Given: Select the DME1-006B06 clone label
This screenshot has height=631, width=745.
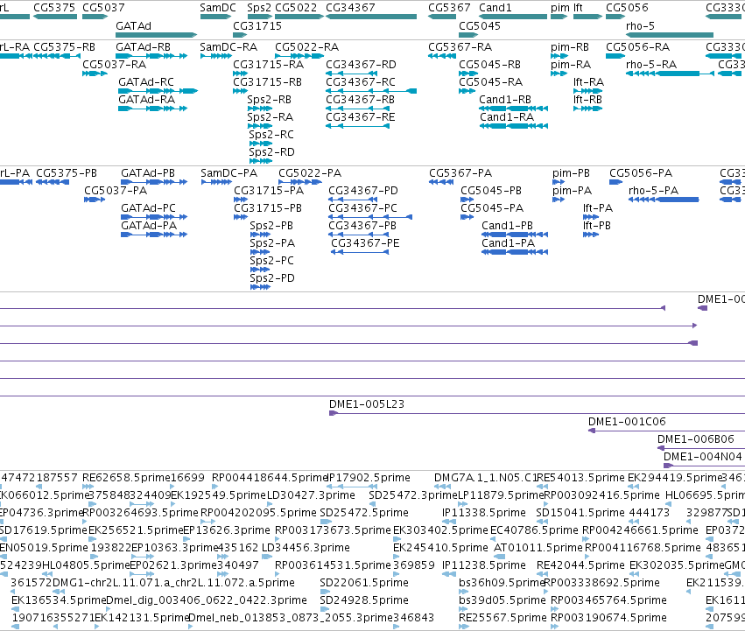Looking at the screenshot, I should [x=696, y=439].
